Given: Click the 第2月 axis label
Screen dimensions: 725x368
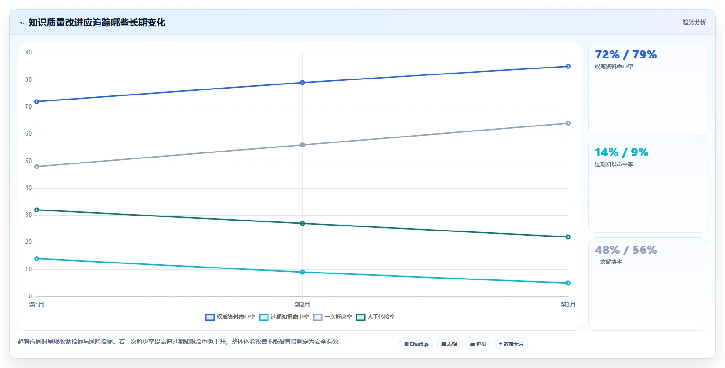Looking at the screenshot, I should pos(302,305).
